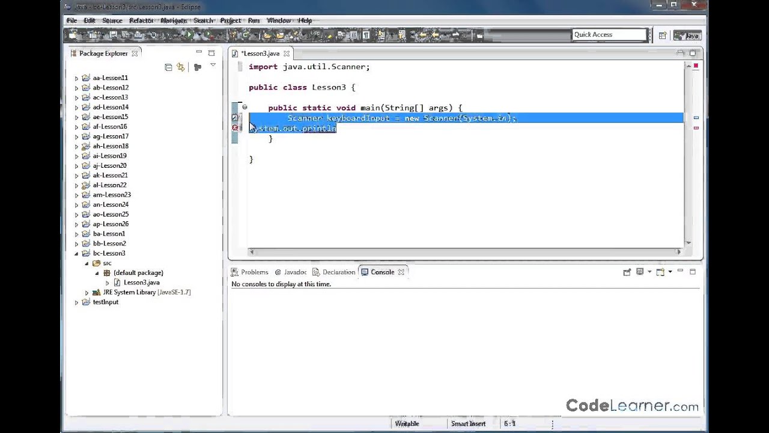Close the Lesson3.java editor tab
The width and height of the screenshot is (769, 433).
[287, 54]
